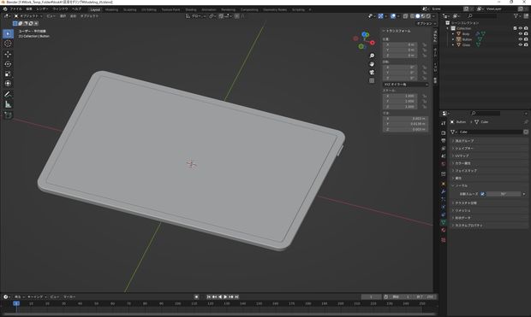Switch to the Shading workspace tab
This screenshot has height=317, width=531.
coord(191,9)
